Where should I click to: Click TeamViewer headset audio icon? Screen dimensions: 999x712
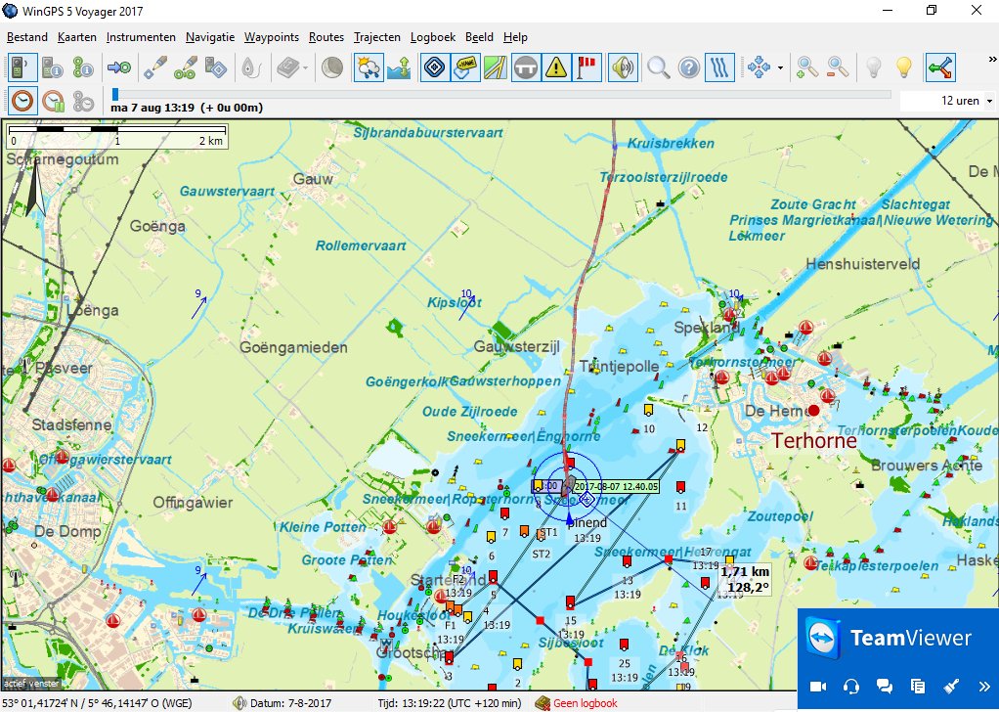pyautogui.click(x=851, y=686)
